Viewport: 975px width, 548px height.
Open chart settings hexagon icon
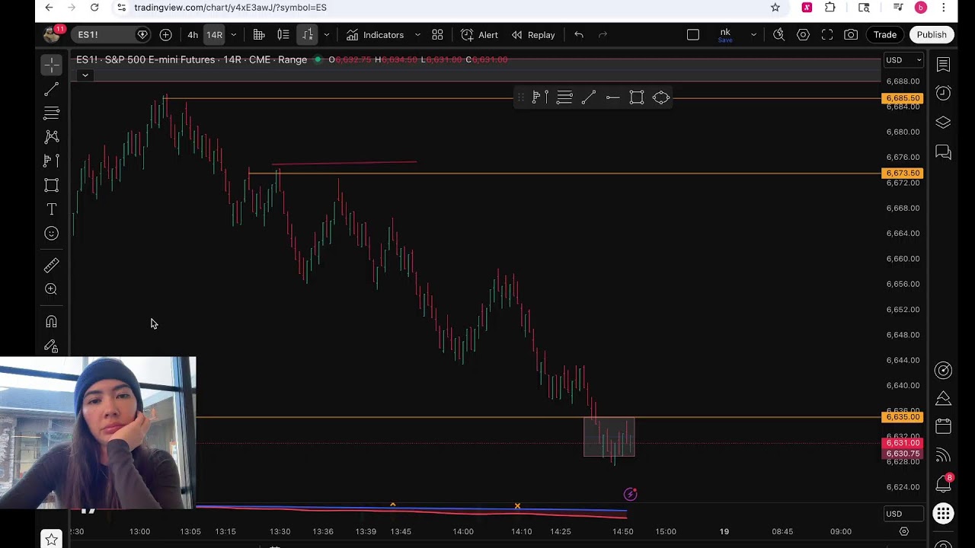(803, 35)
